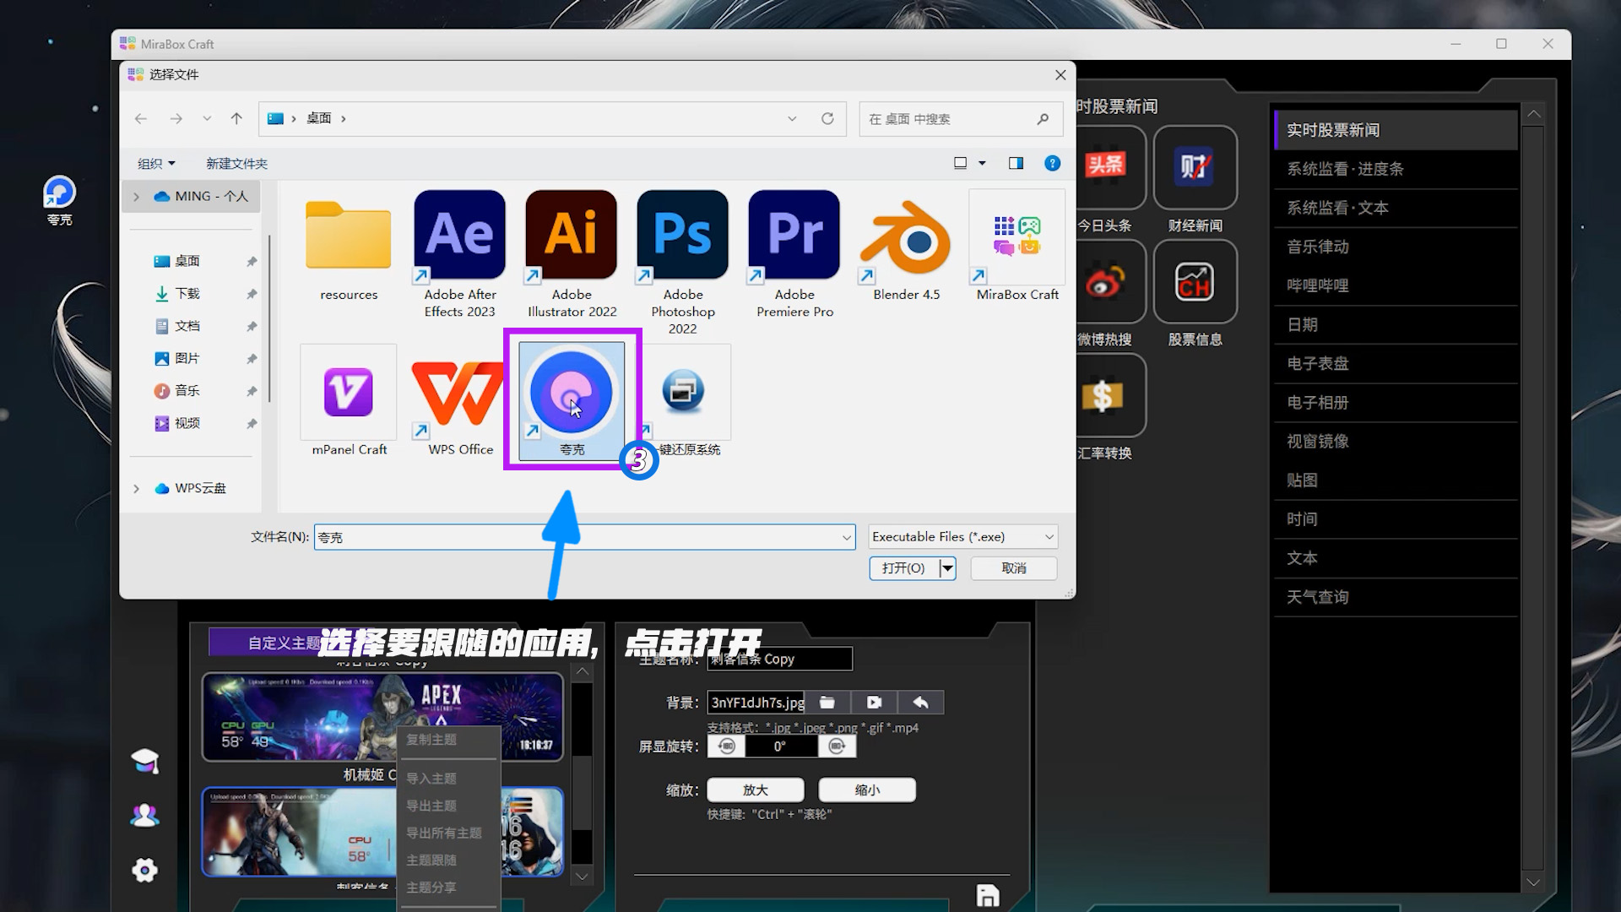Browse for background image folder icon

827,703
